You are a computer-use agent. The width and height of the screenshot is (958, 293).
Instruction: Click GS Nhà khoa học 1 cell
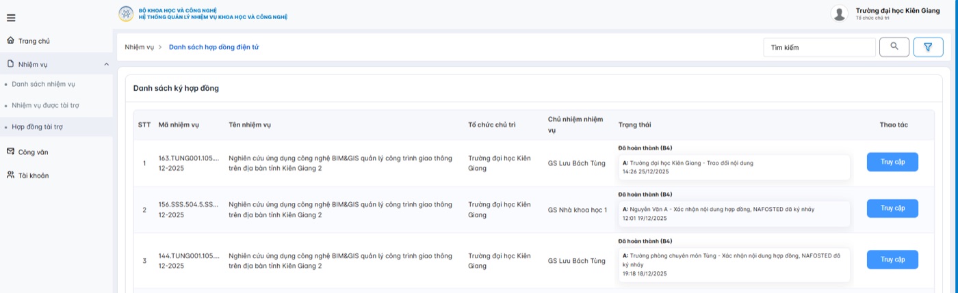[x=577, y=210]
